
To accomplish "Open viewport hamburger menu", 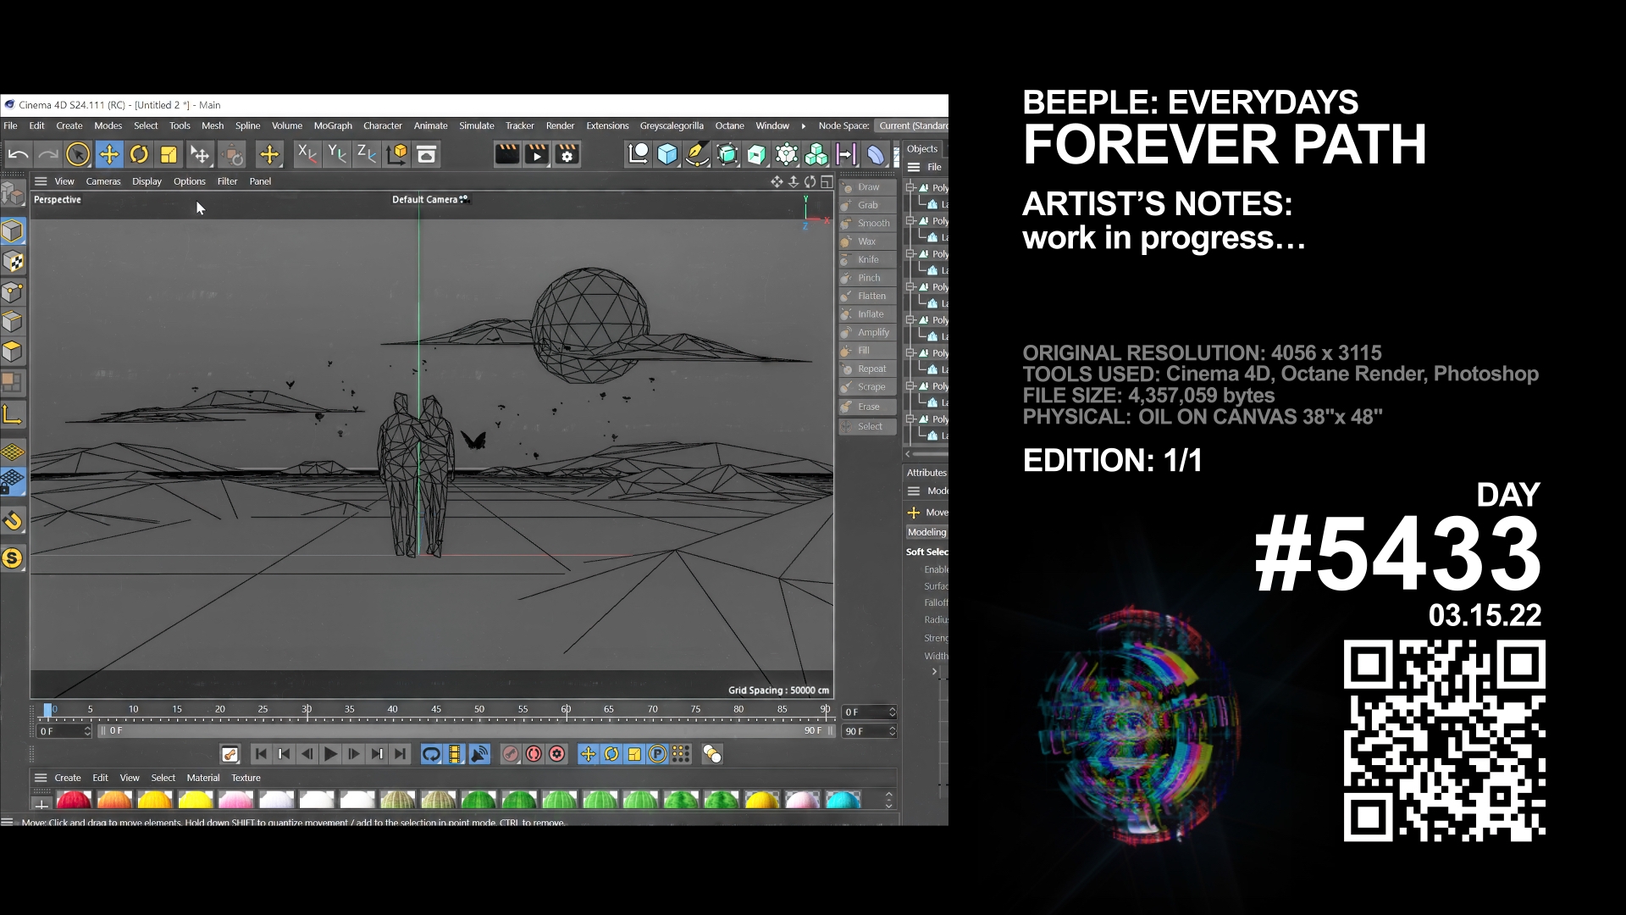I will pyautogui.click(x=41, y=181).
